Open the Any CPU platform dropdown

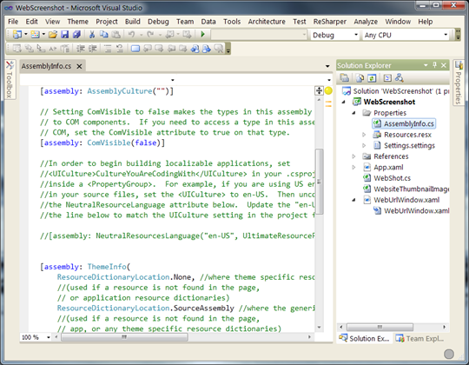pos(406,35)
